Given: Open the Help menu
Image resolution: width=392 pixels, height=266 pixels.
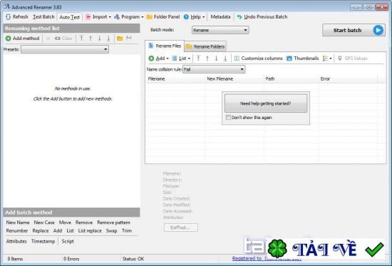Looking at the screenshot, I should (195, 17).
